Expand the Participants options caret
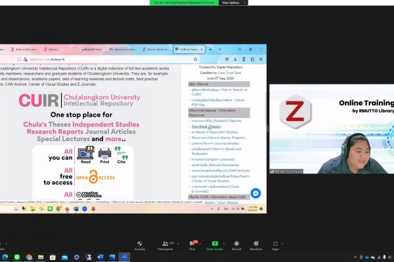This screenshot has width=394, height=262. [178, 244]
